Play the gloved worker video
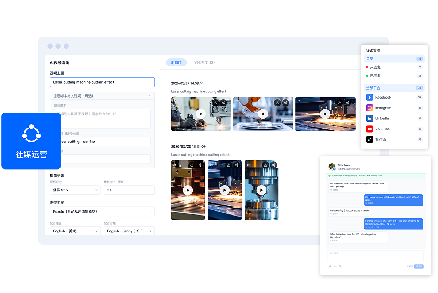Image resolution: width=438 pixels, height=293 pixels. click(201, 114)
